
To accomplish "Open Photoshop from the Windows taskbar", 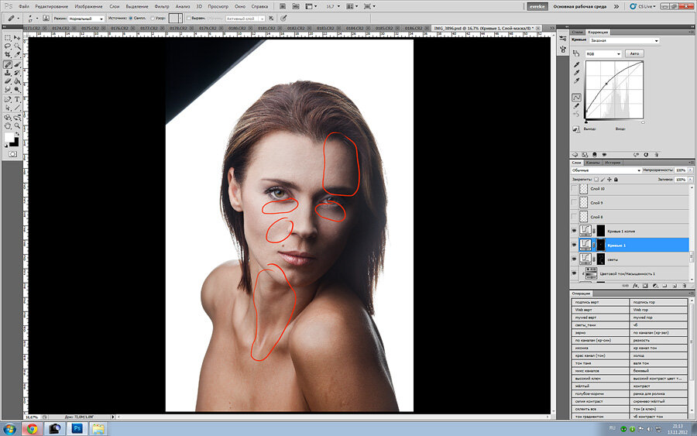I will point(78,427).
